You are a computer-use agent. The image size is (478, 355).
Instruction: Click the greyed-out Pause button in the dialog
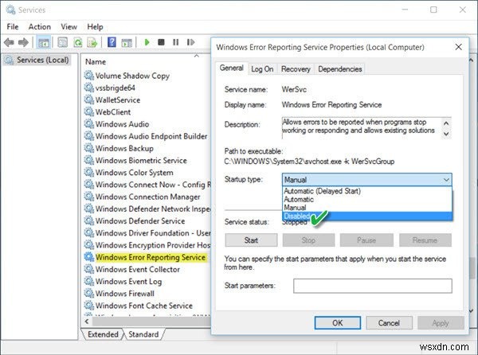point(366,240)
